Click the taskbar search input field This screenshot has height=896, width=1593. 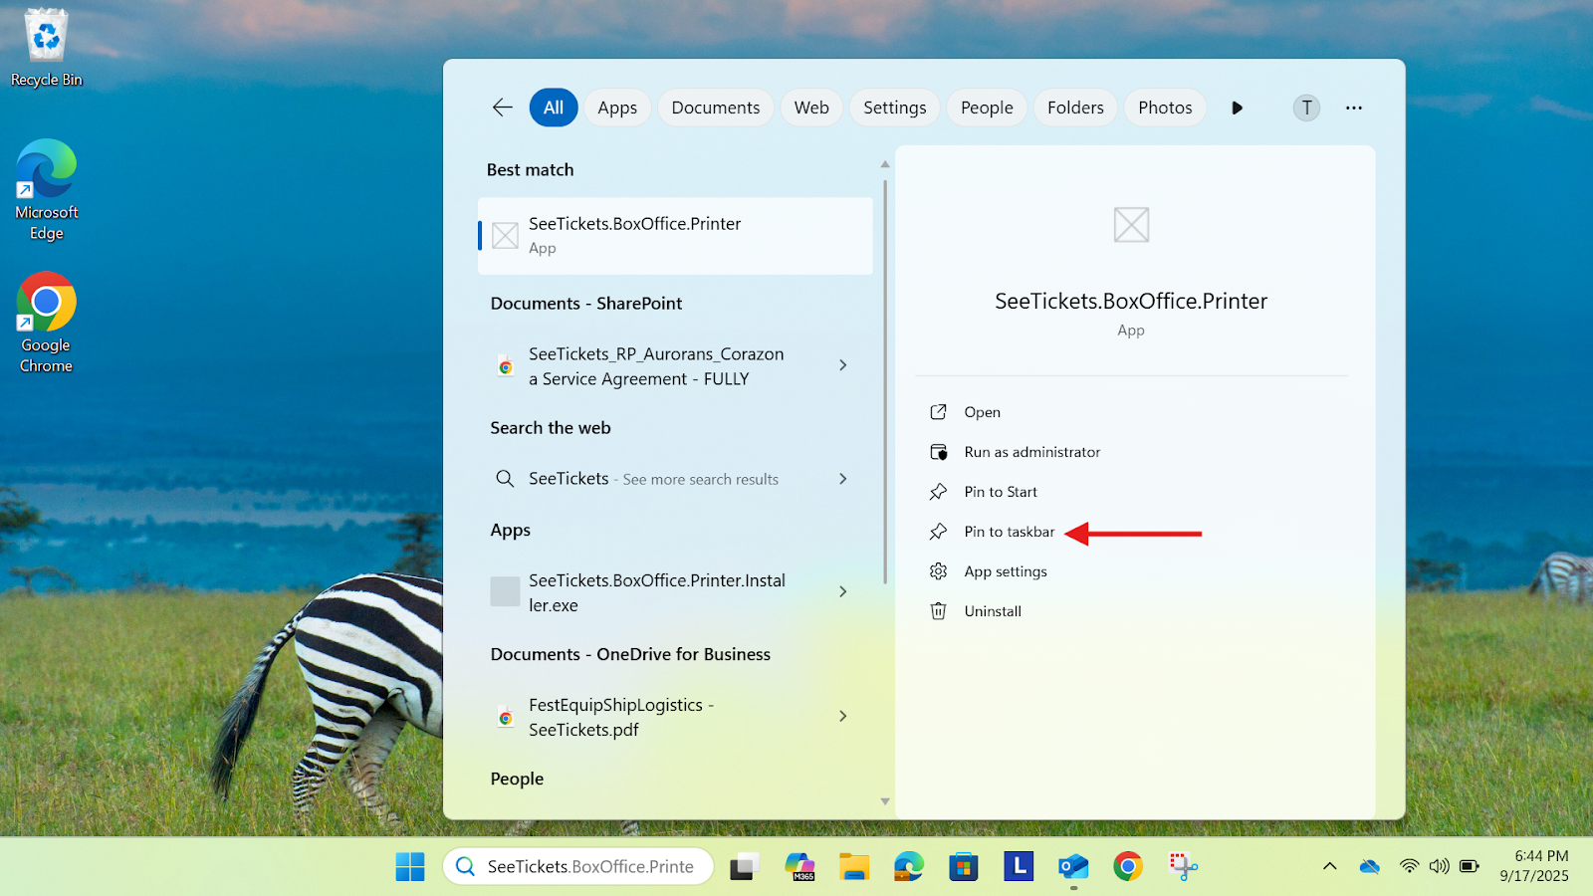[x=589, y=866]
